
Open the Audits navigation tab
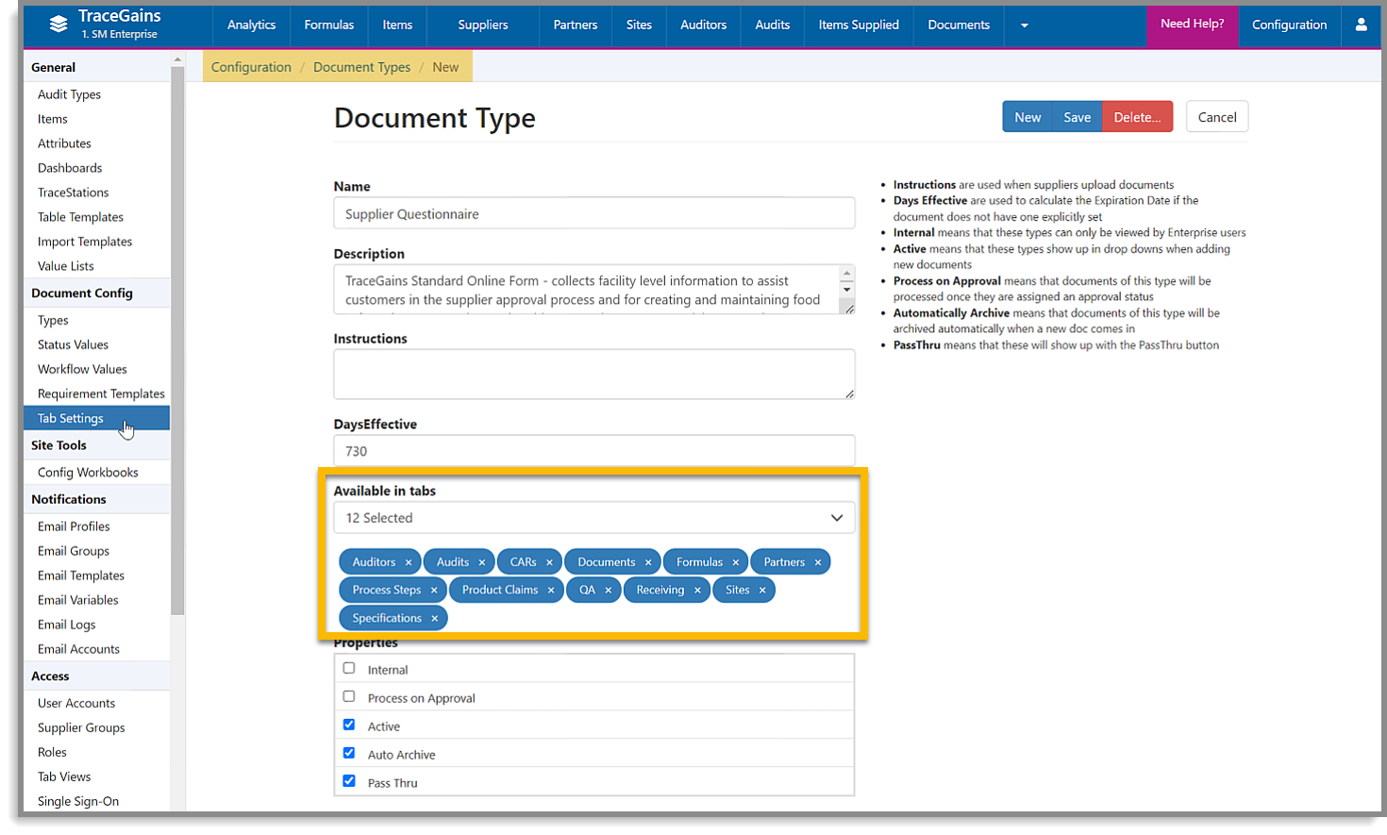772,25
